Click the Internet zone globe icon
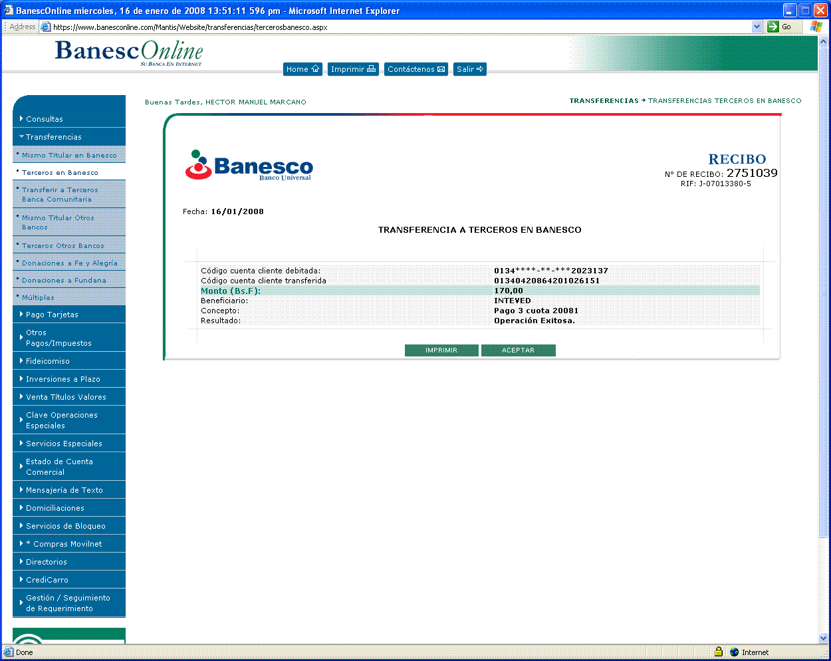Screen dimensions: 831x661 734,652
